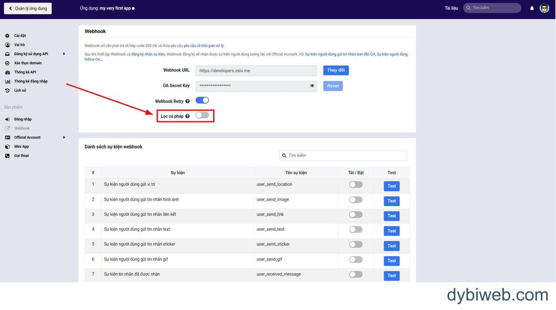
Task: Reveal the OA Secret Key with eye icon
Action: (x=312, y=86)
